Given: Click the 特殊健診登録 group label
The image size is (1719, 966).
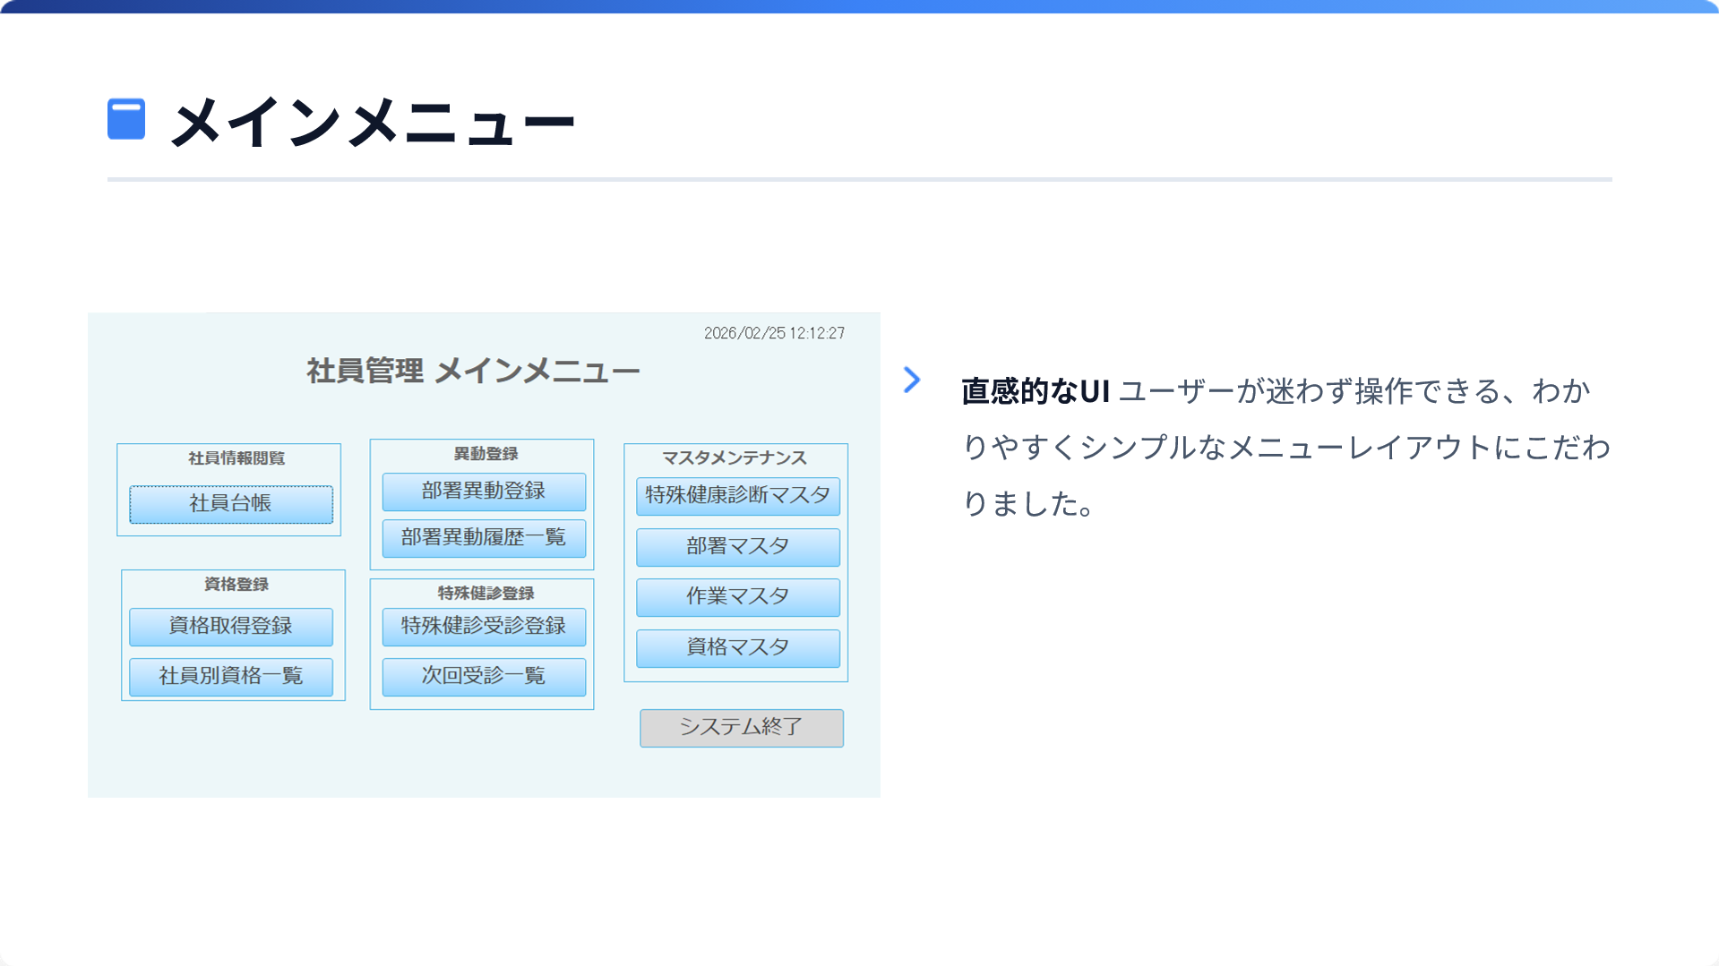Looking at the screenshot, I should (486, 594).
